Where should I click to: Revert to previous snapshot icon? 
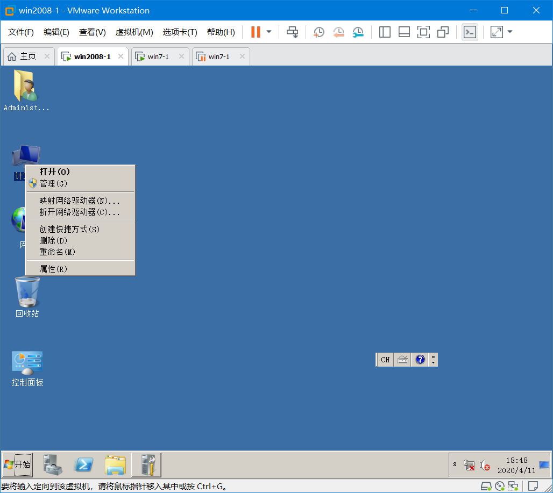coord(338,32)
